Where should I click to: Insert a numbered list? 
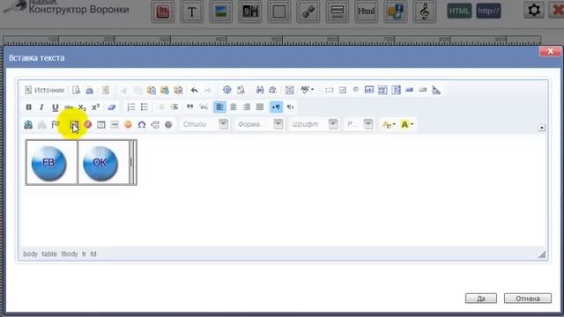coord(131,107)
